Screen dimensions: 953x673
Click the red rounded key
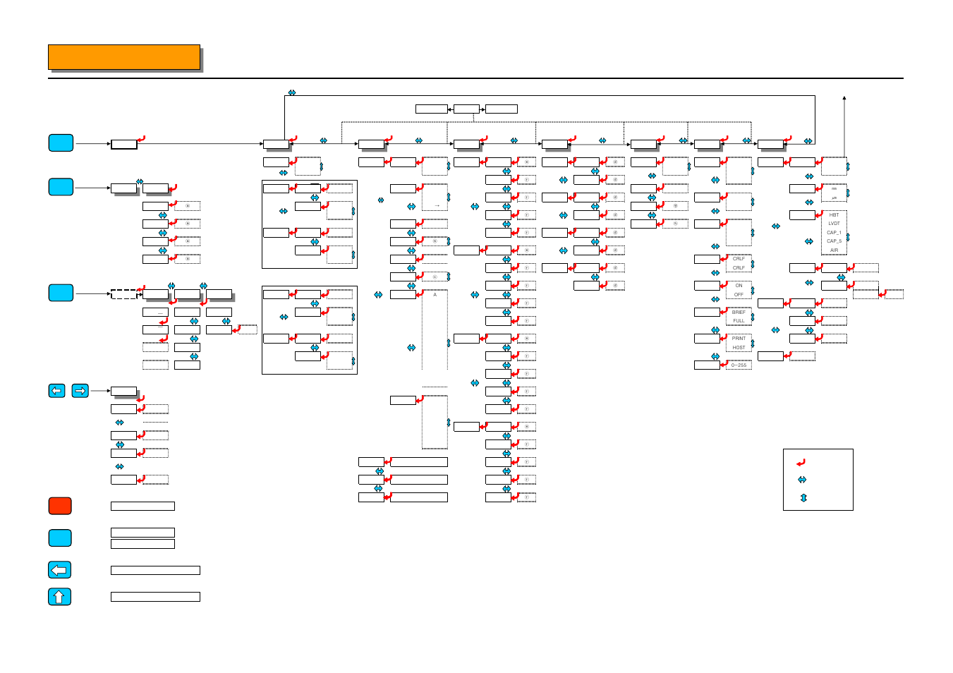tap(60, 506)
